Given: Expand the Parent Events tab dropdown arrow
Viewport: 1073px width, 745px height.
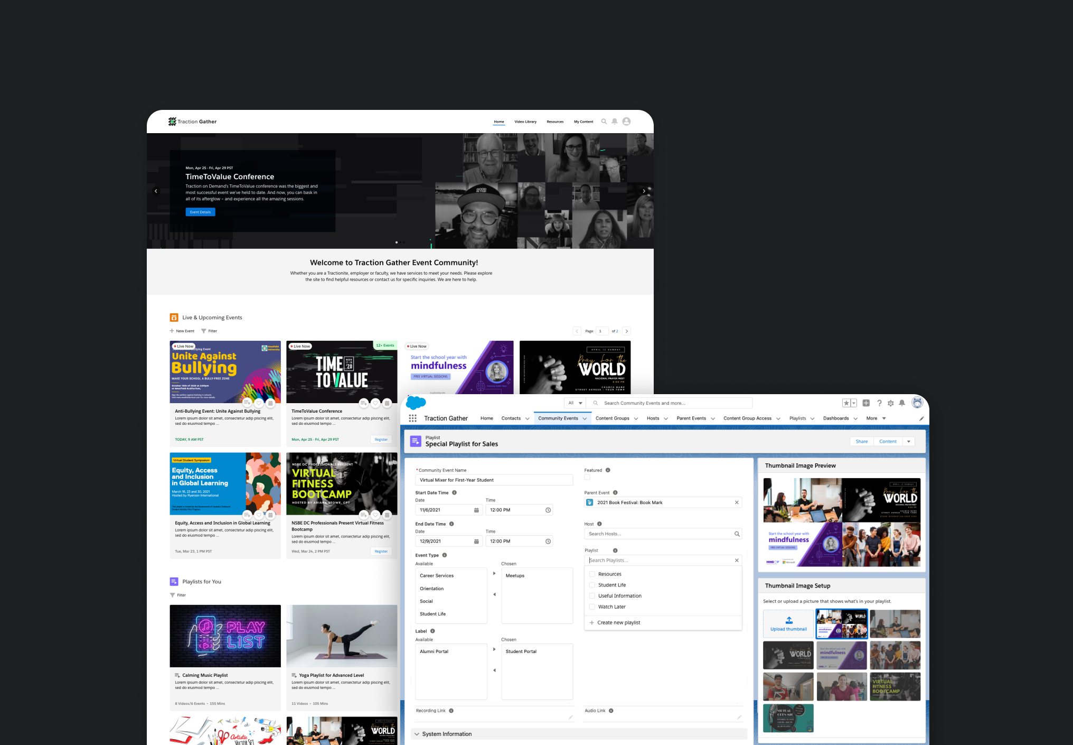Looking at the screenshot, I should click(x=713, y=418).
